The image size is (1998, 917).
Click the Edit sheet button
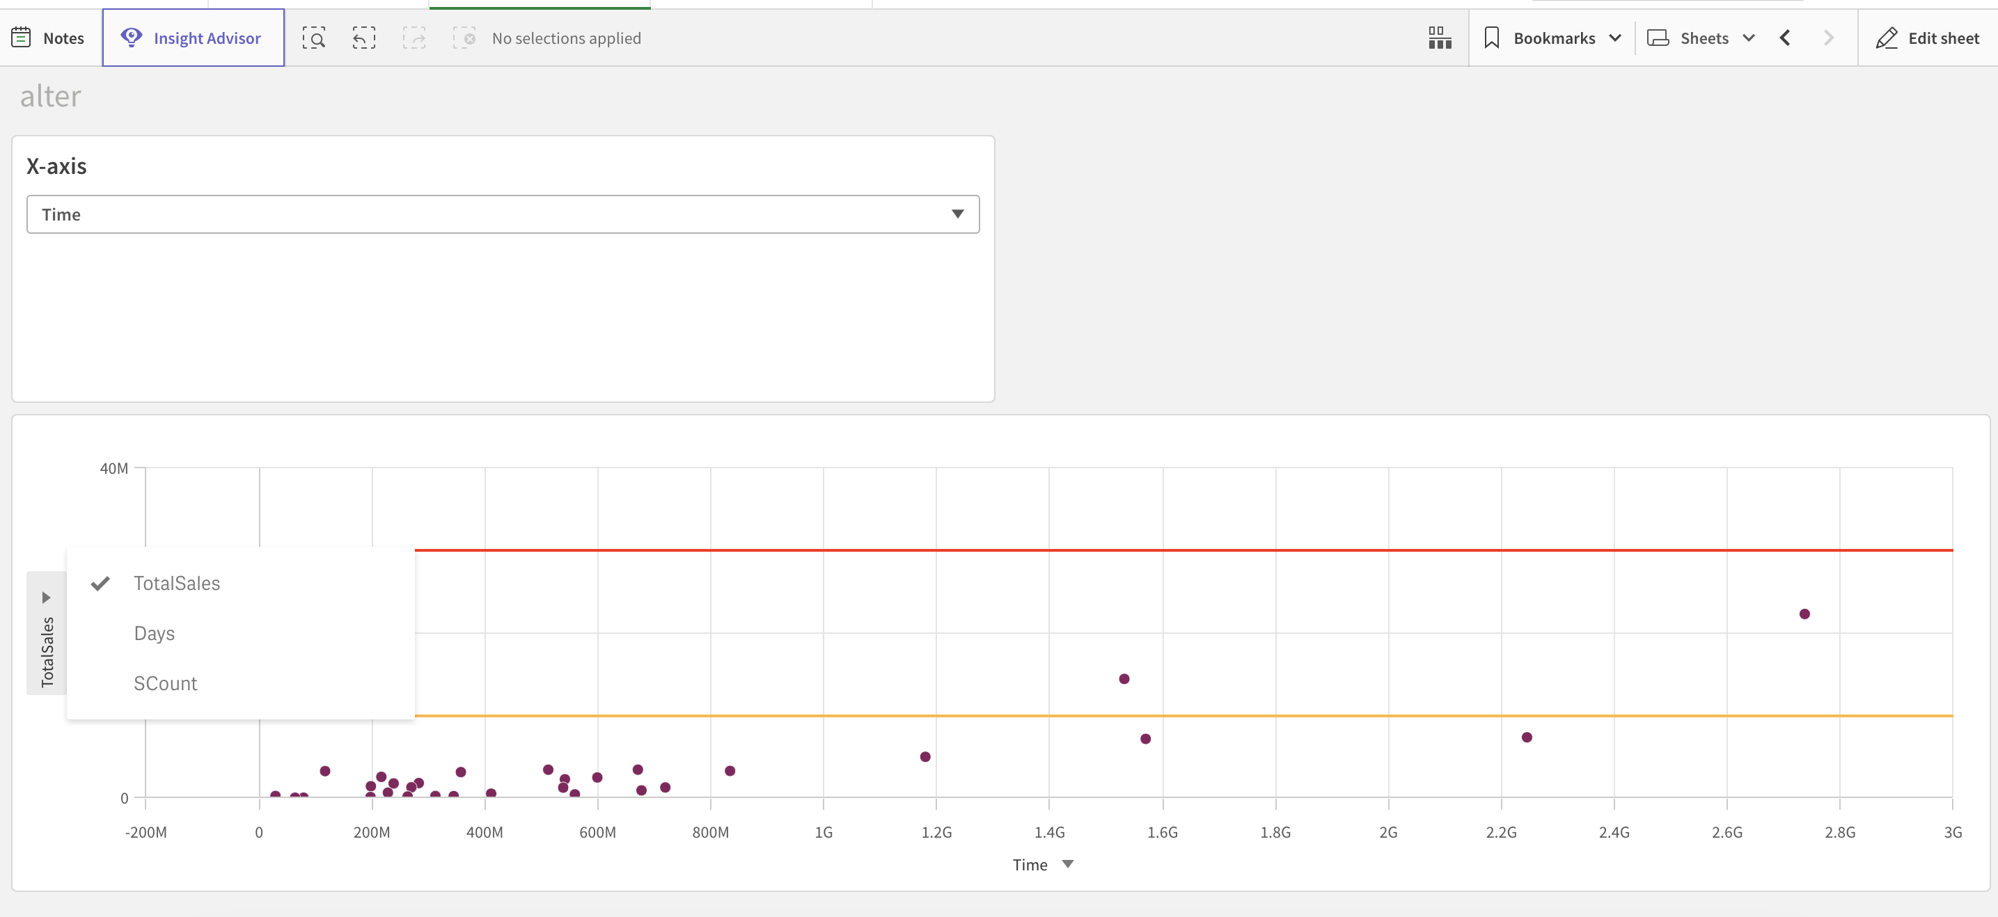pyautogui.click(x=1928, y=38)
